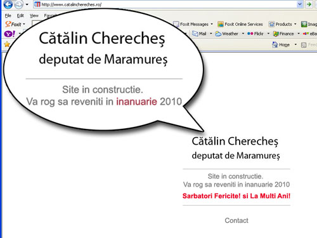Click the Foxit toolbar logo
This screenshot has width=317, height=238.
(13, 24)
